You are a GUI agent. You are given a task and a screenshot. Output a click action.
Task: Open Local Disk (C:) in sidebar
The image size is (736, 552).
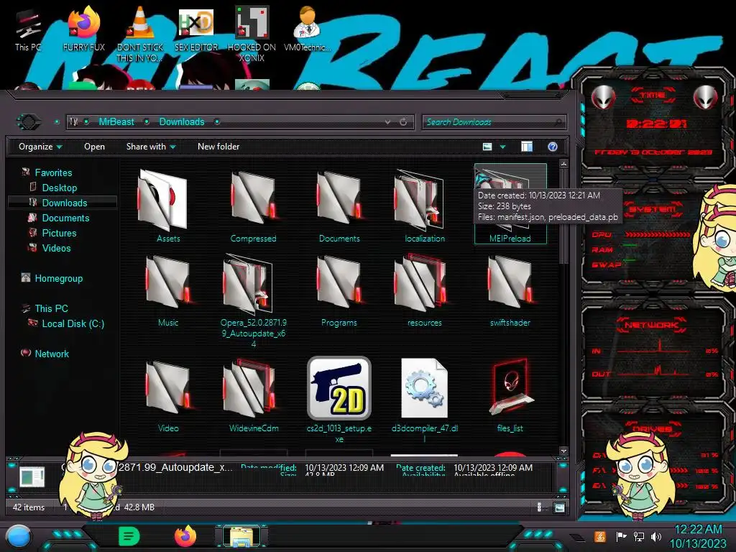point(73,323)
